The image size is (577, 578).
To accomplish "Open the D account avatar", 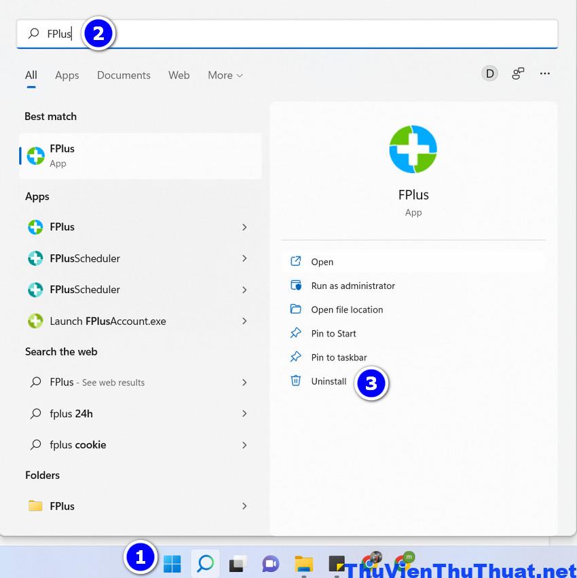I will (x=489, y=74).
